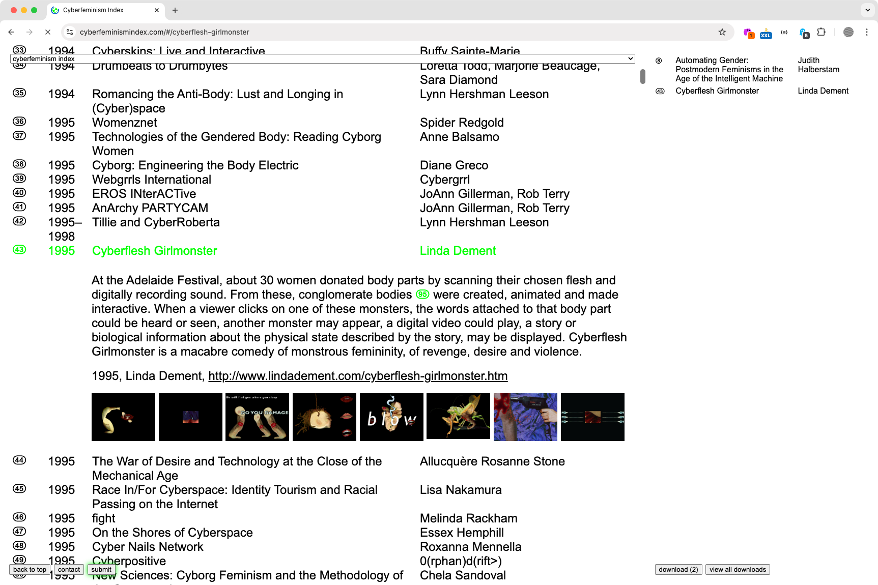The width and height of the screenshot is (878, 585).
Task: Open the Extensions puzzle piece menu
Action: tap(821, 32)
